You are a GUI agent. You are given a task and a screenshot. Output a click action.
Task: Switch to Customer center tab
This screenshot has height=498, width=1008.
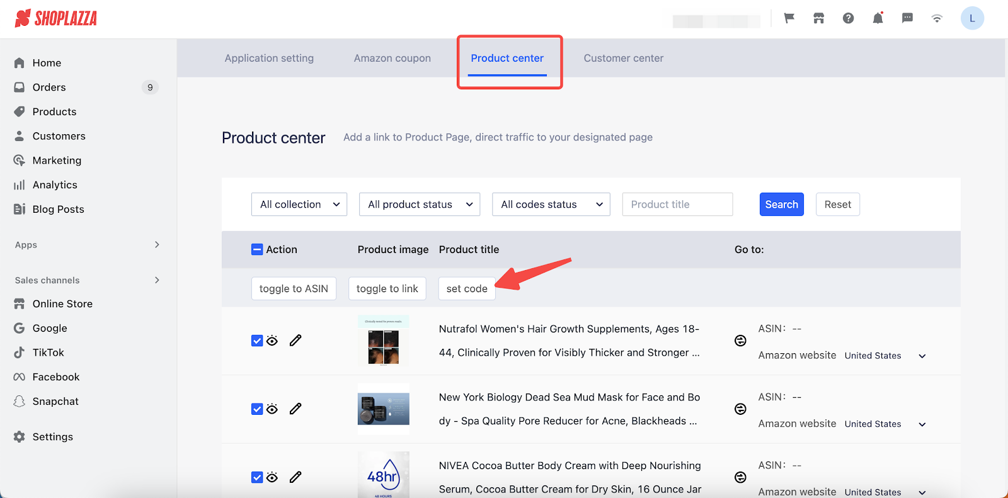[624, 58]
